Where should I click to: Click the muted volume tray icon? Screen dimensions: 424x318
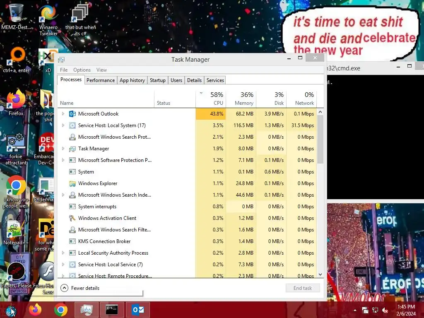(385, 310)
